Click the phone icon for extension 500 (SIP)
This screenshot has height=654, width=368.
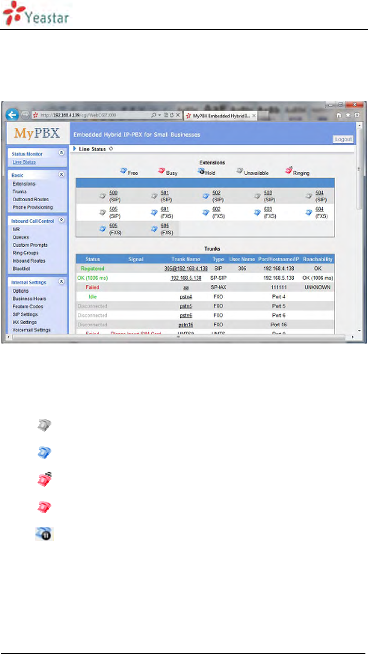[x=102, y=196]
